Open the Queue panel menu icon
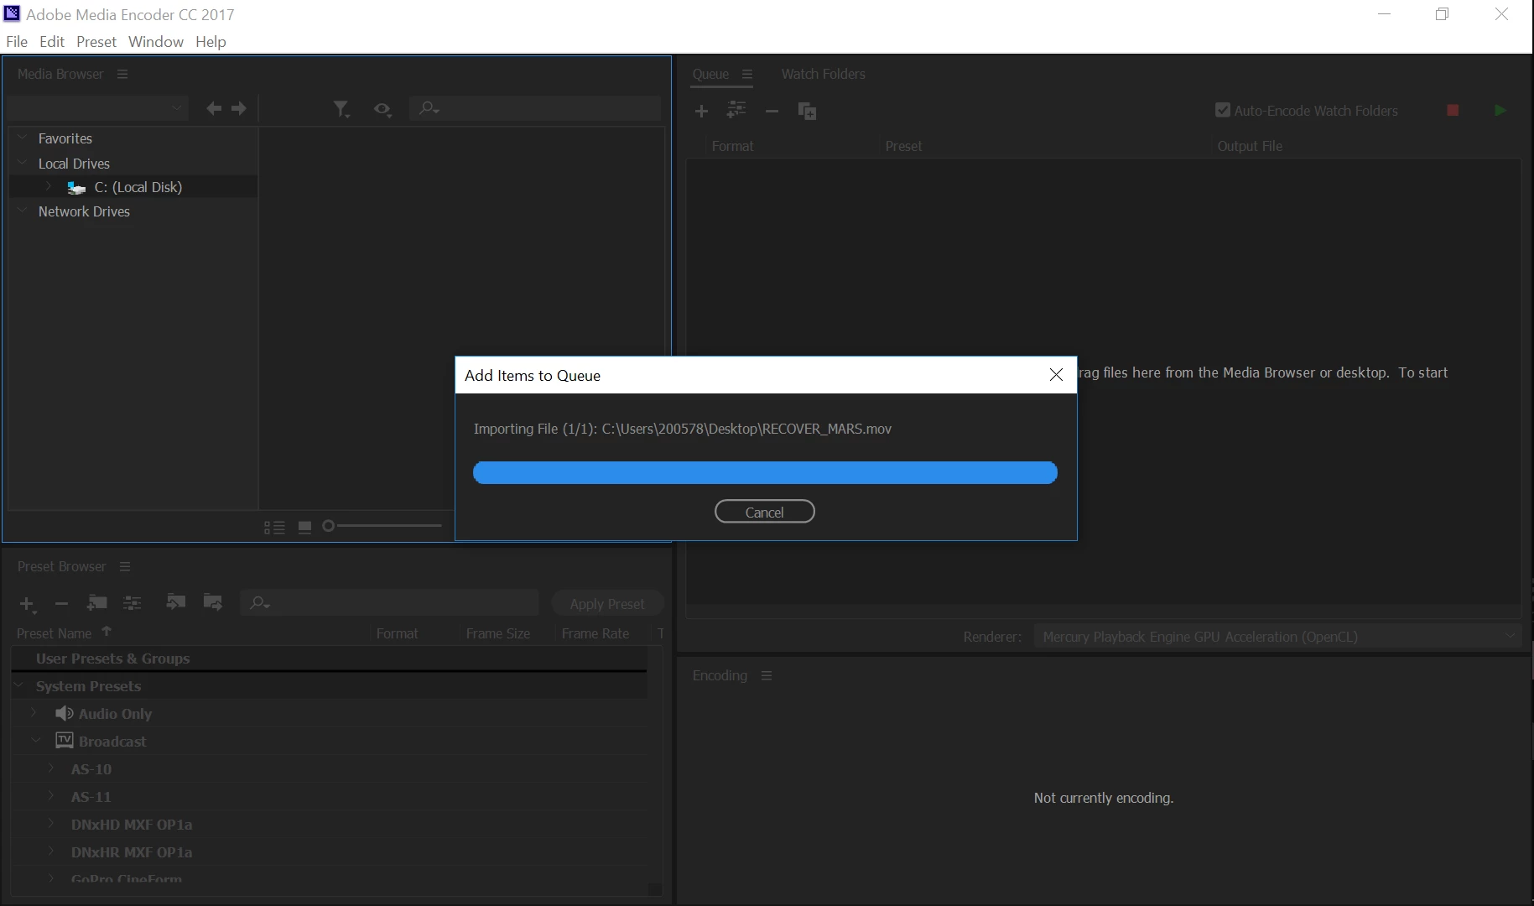This screenshot has height=906, width=1534. tap(747, 74)
